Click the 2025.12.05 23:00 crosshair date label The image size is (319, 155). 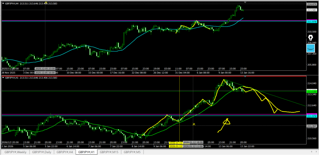[45, 68]
